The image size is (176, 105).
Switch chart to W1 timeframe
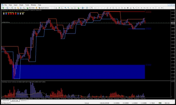pyautogui.click(x=159, y=8)
